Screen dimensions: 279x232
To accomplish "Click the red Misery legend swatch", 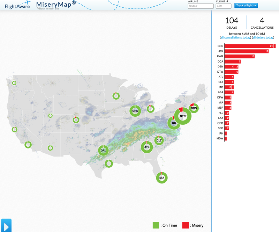I will 186,225.
